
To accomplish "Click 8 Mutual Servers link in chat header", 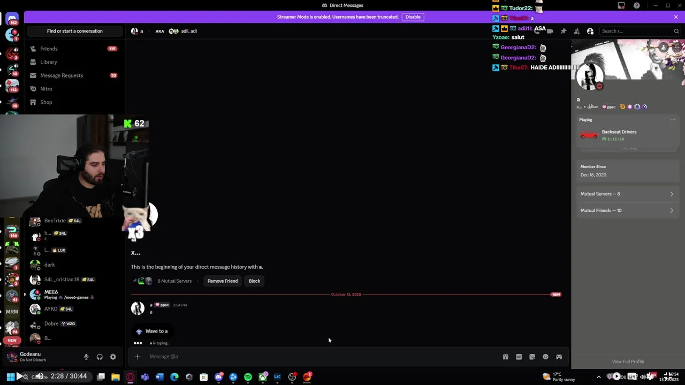I will tap(174, 281).
